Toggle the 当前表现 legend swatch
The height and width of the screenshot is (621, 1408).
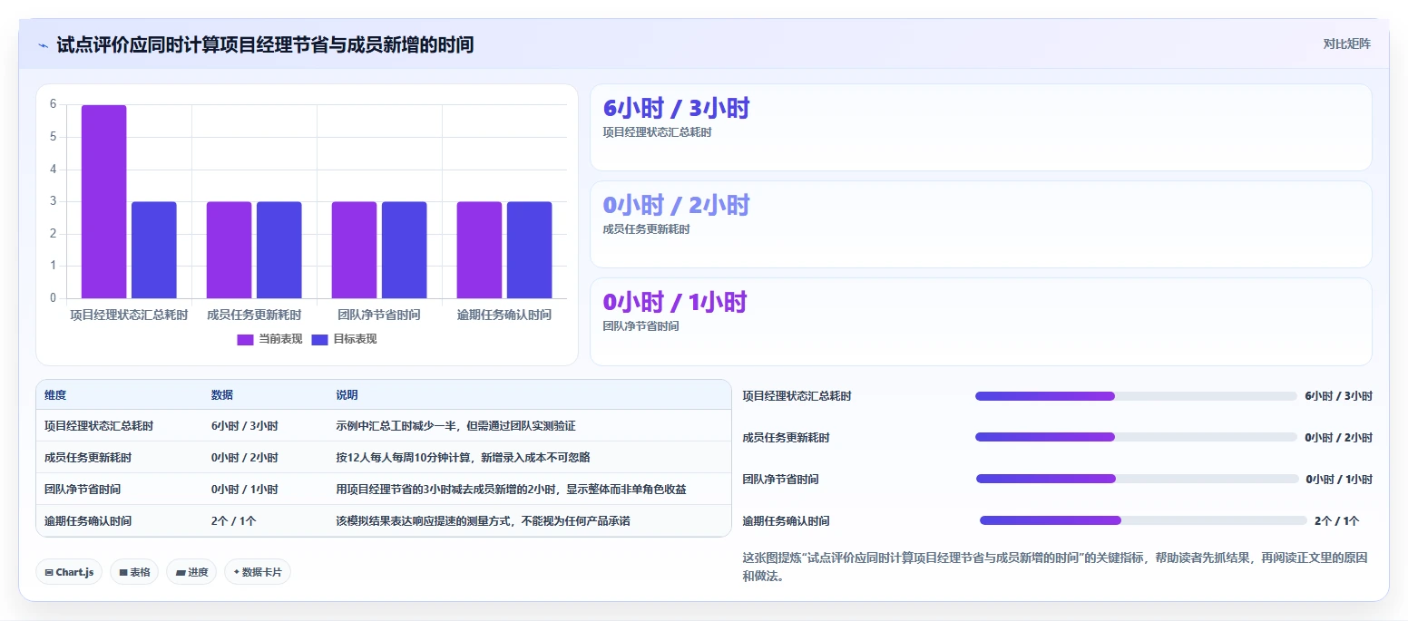[x=245, y=339]
